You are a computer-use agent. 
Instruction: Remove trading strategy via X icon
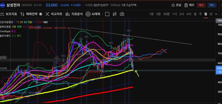pyautogui.click(x=40, y=14)
